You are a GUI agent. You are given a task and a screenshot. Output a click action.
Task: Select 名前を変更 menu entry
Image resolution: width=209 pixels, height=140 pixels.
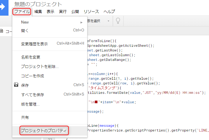[50, 57]
